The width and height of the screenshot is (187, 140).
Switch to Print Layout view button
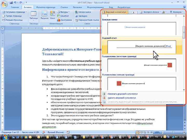click(x=138, y=132)
